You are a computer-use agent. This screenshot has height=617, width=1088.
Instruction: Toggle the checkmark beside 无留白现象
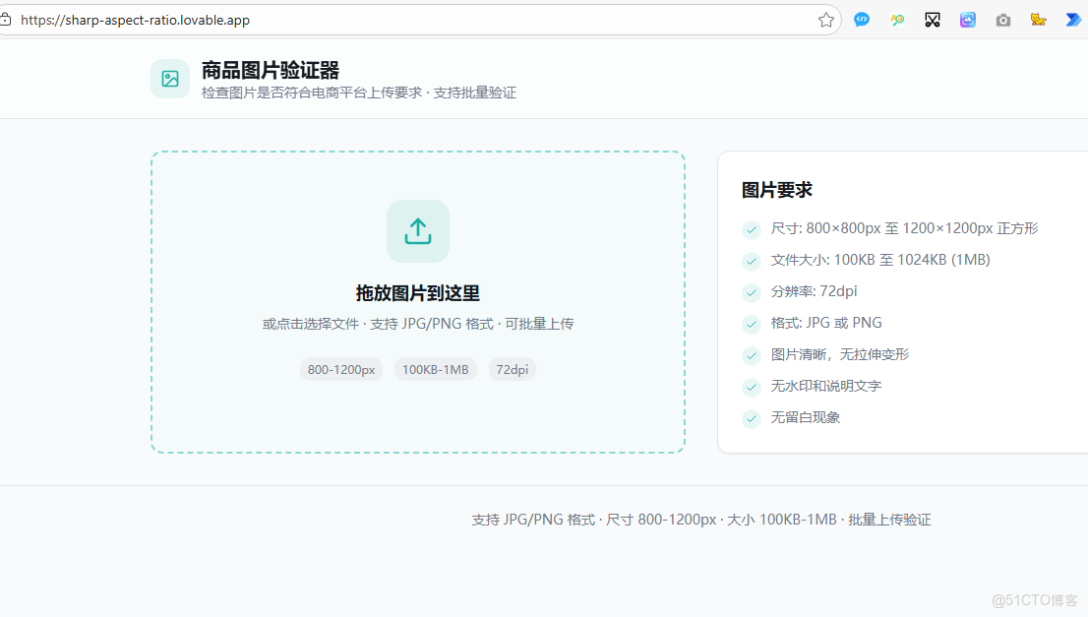click(751, 418)
